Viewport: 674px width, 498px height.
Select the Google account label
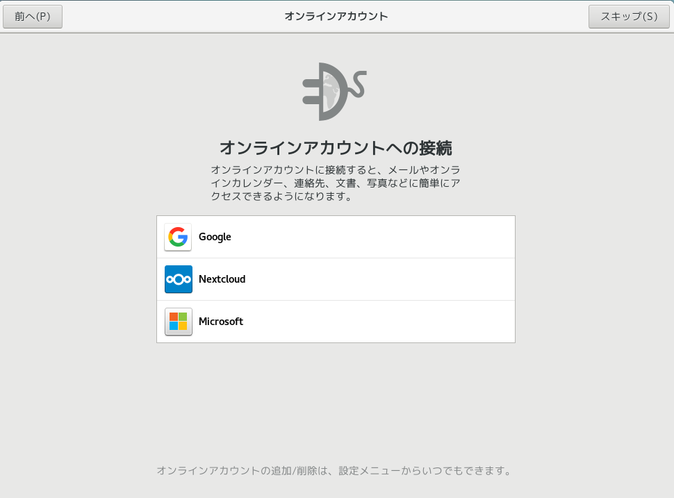click(215, 237)
